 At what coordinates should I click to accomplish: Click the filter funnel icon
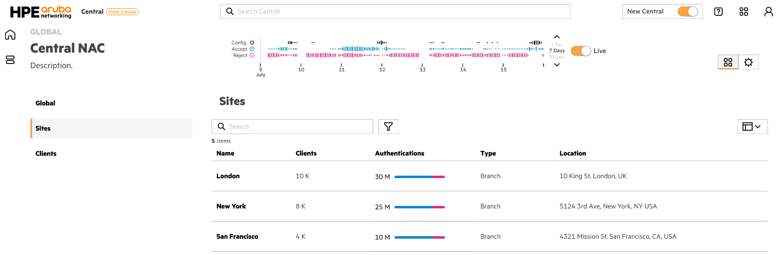(x=388, y=127)
